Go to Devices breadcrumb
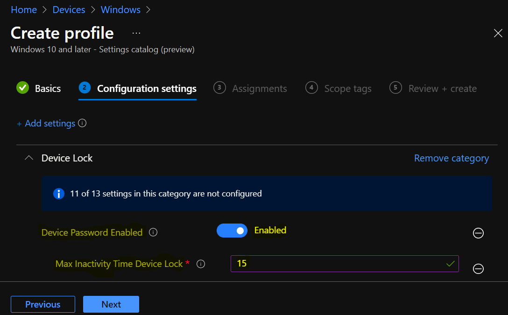 pos(69,10)
